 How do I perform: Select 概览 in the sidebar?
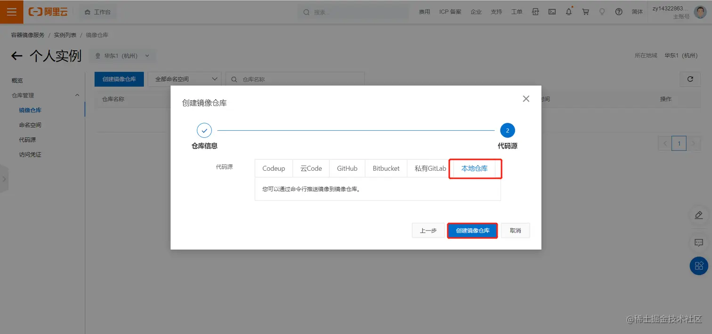[17, 80]
